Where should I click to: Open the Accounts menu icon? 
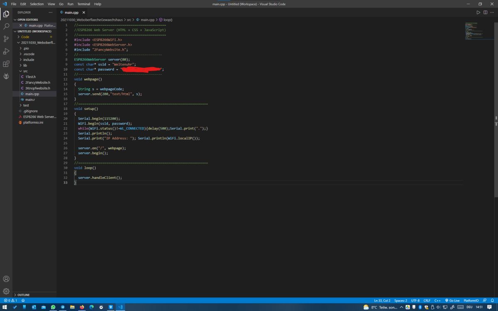6,279
